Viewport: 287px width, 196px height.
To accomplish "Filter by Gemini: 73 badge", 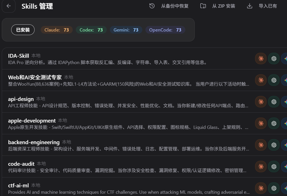I will [126, 30].
